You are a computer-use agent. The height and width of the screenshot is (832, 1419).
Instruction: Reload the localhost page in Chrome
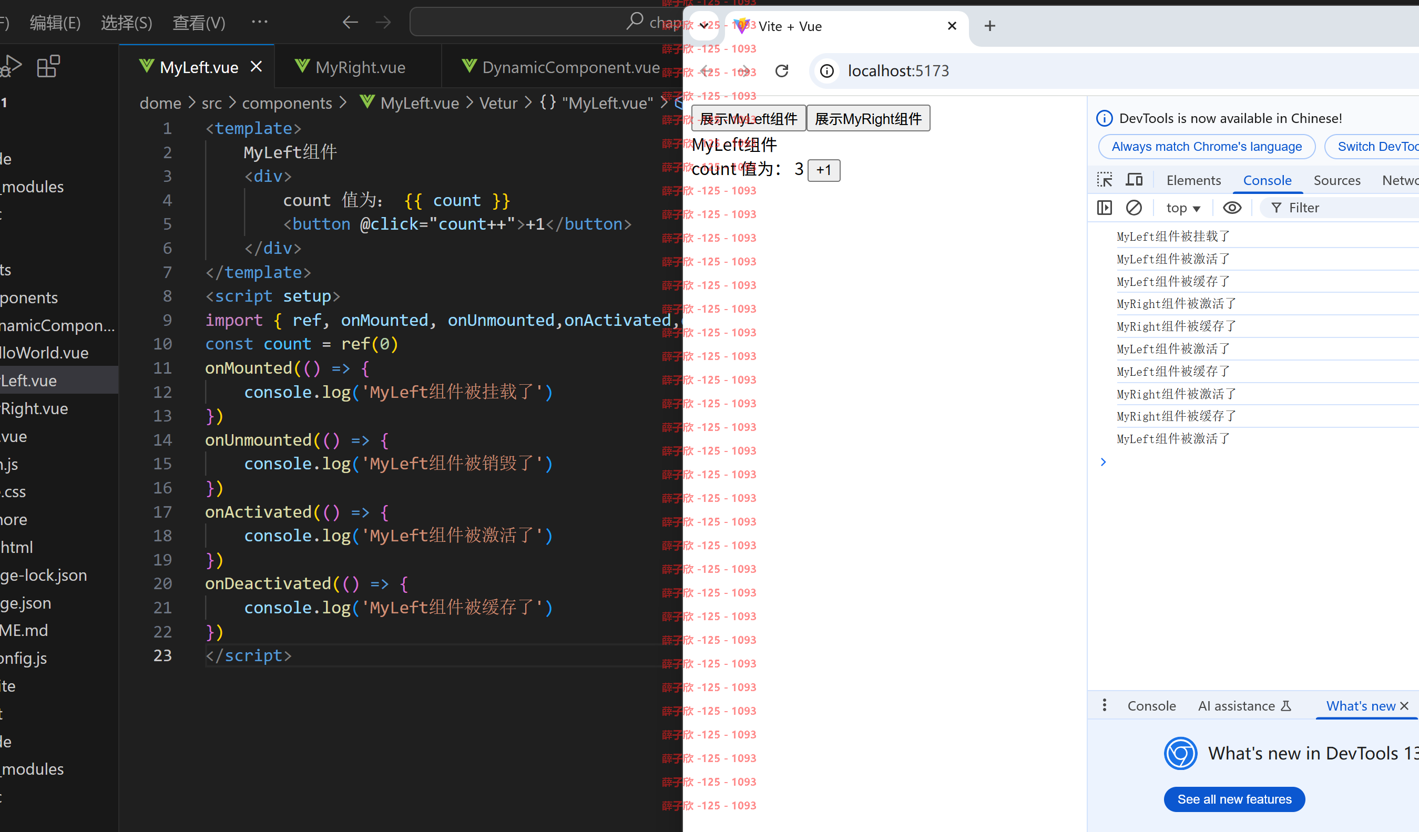point(782,71)
